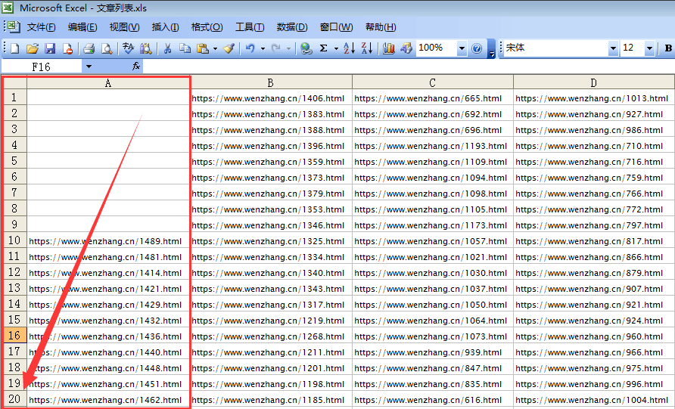Screen dimensions: 675x409
Task: Click the Excel icon in title bar
Action: pyautogui.click(x=8, y=8)
